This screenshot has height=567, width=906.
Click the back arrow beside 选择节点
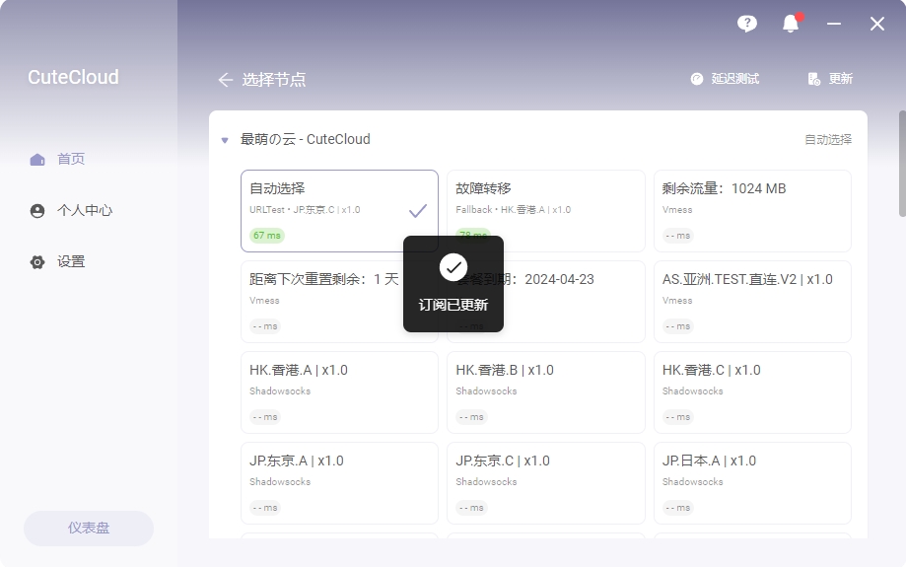point(225,80)
